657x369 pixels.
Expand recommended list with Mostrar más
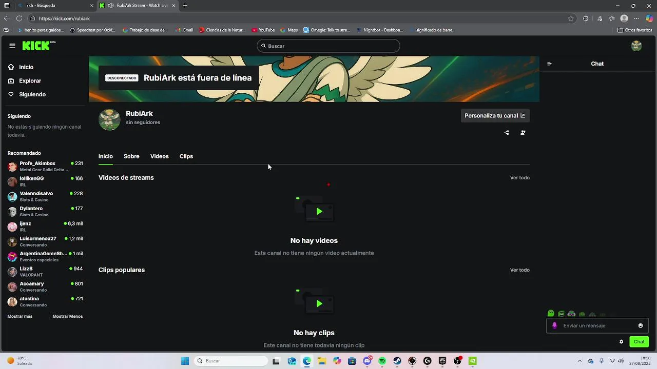tap(20, 316)
